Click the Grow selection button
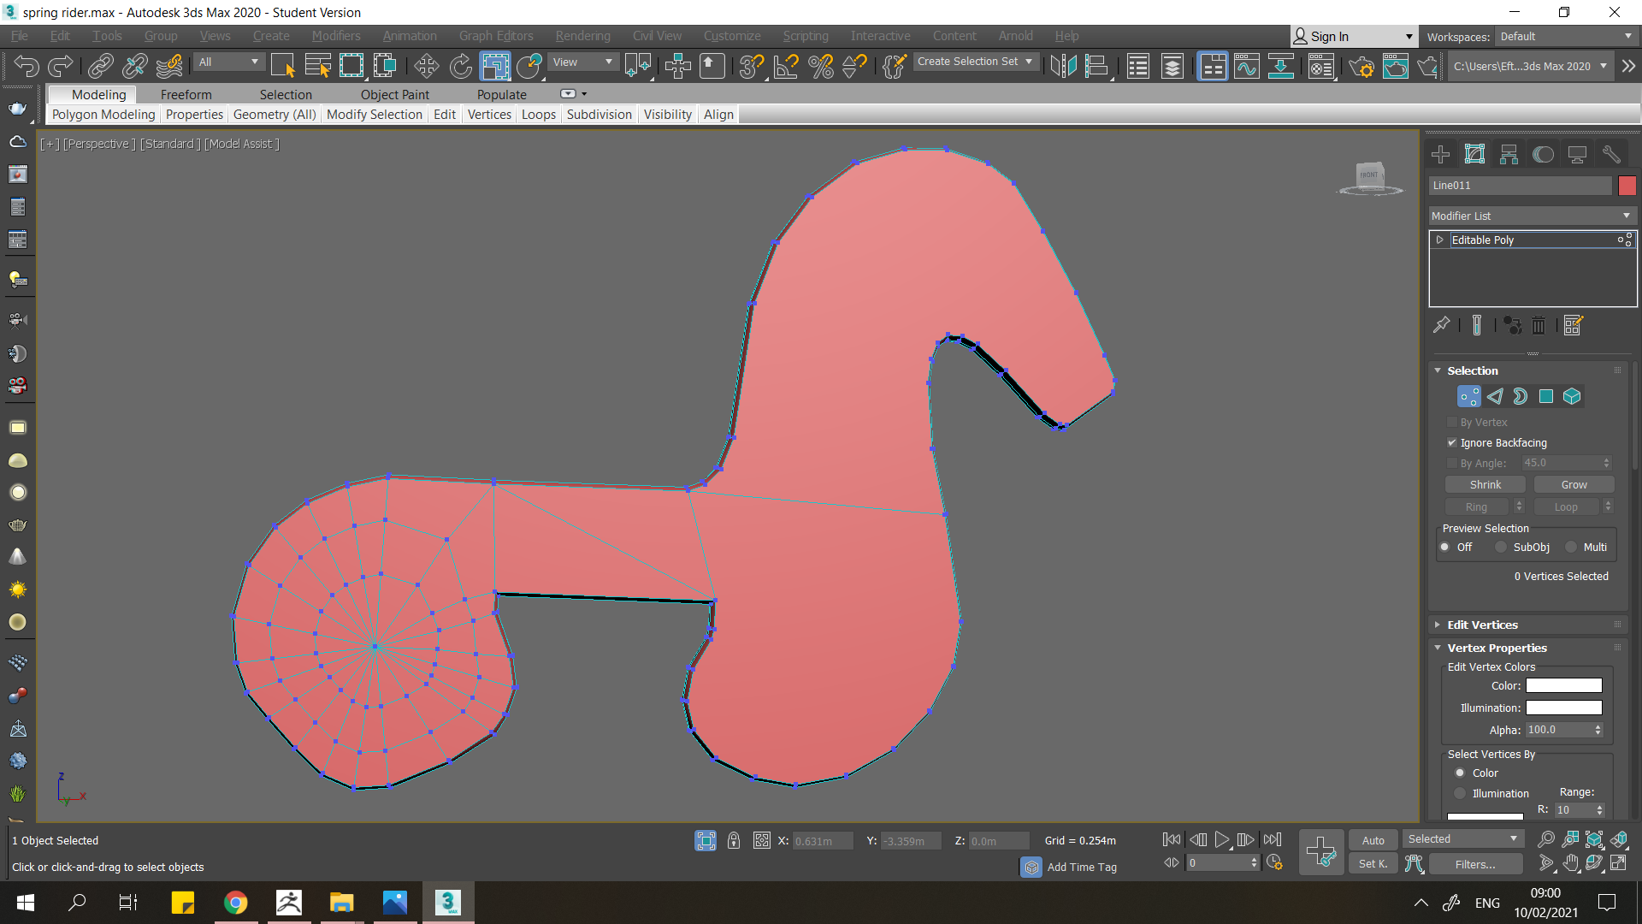 click(1574, 485)
